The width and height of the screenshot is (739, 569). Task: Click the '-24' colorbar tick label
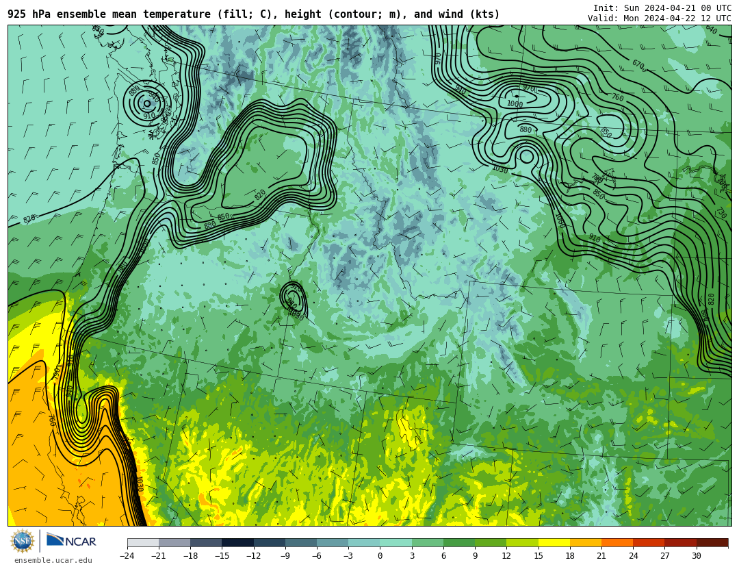click(127, 556)
